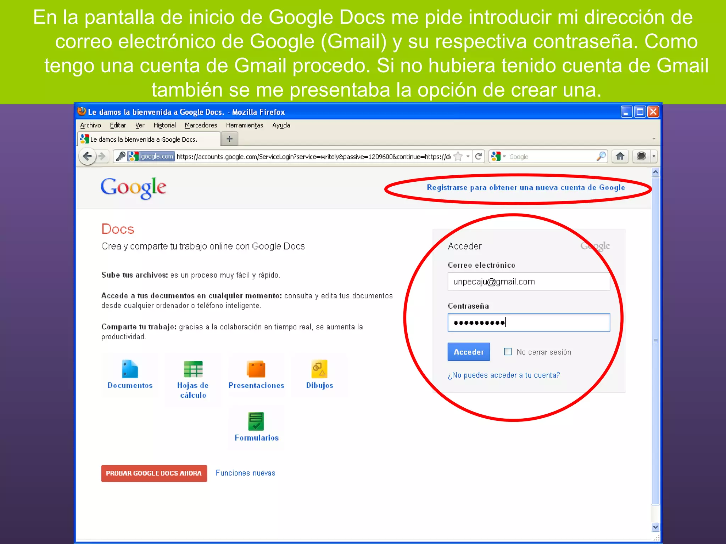This screenshot has width=726, height=544.
Task: Open the Archivo menu
Action: (90, 125)
